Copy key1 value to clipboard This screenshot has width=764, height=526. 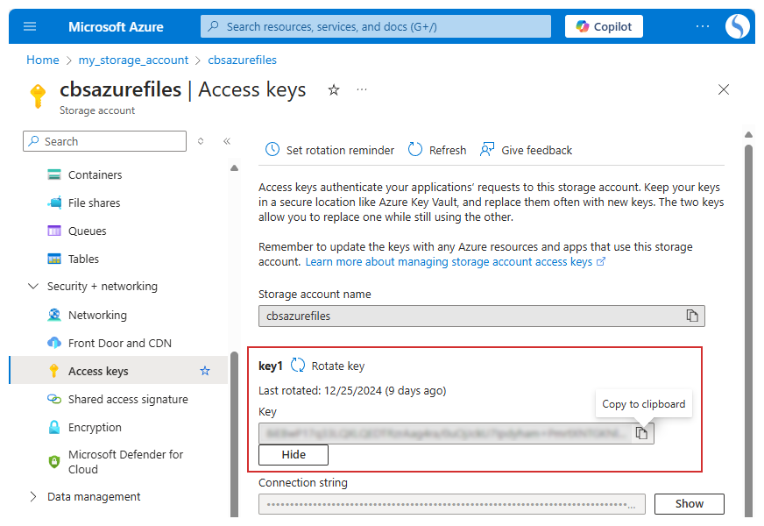tap(642, 433)
